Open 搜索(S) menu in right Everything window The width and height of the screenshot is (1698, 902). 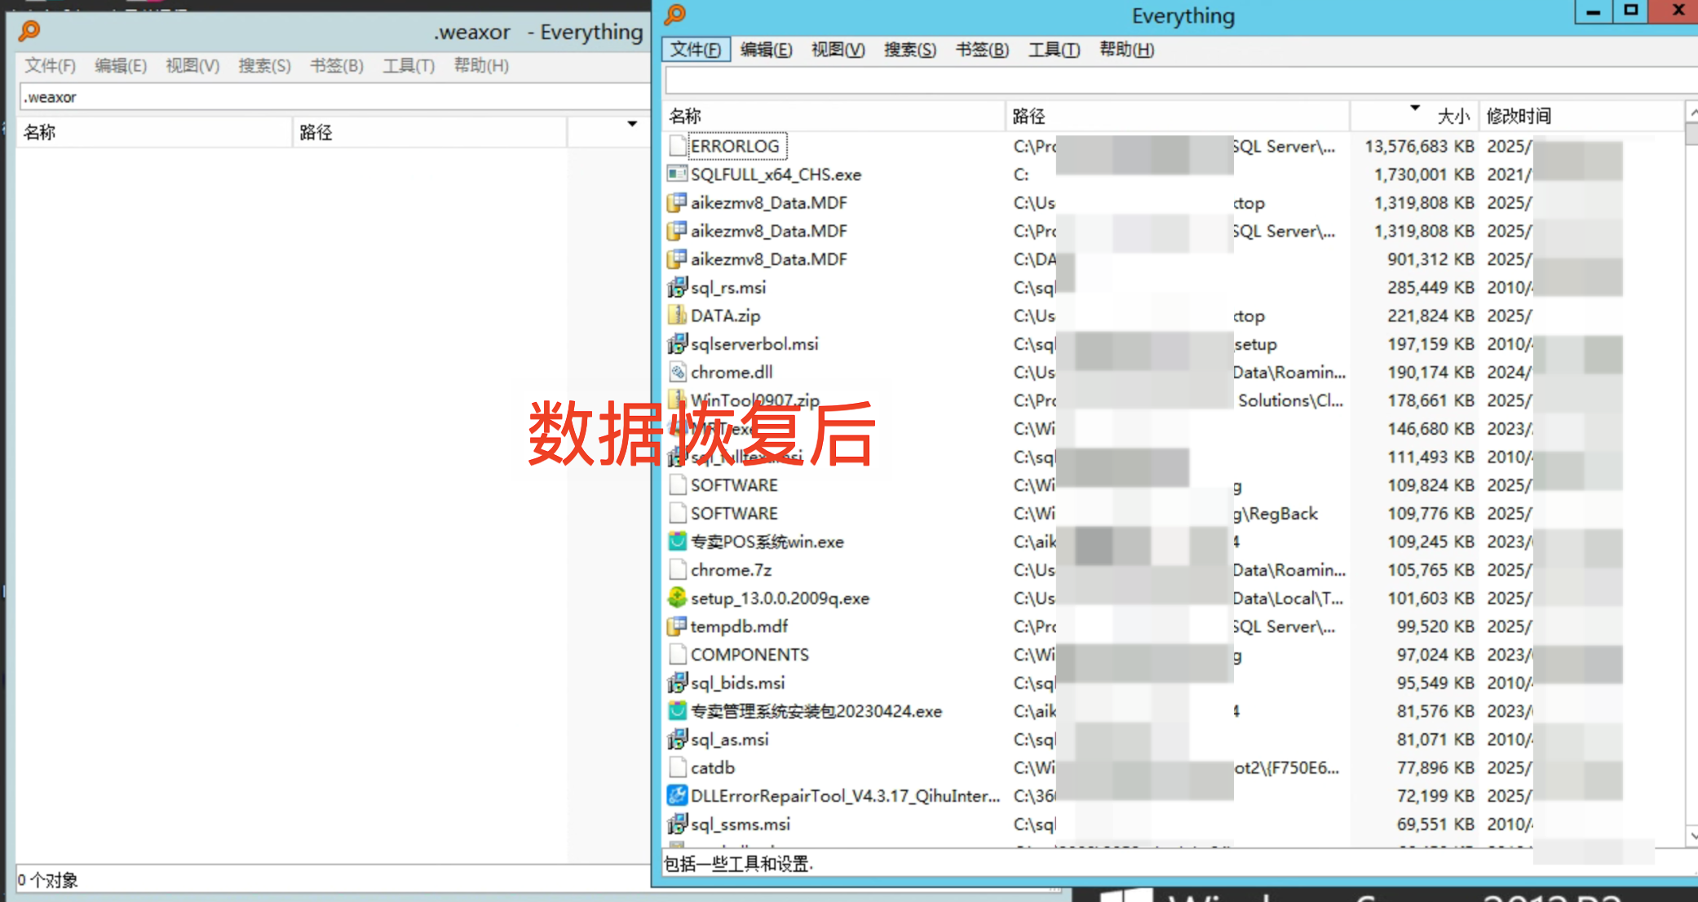coord(910,50)
